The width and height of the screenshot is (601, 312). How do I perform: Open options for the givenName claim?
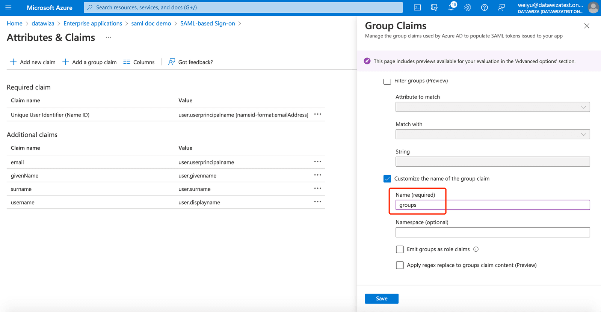pyautogui.click(x=318, y=175)
